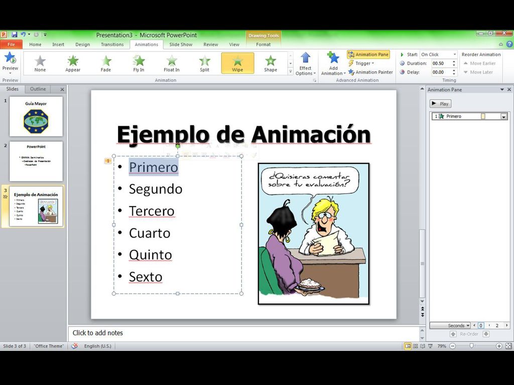Toggle the Animation Pane button off

pos(368,54)
